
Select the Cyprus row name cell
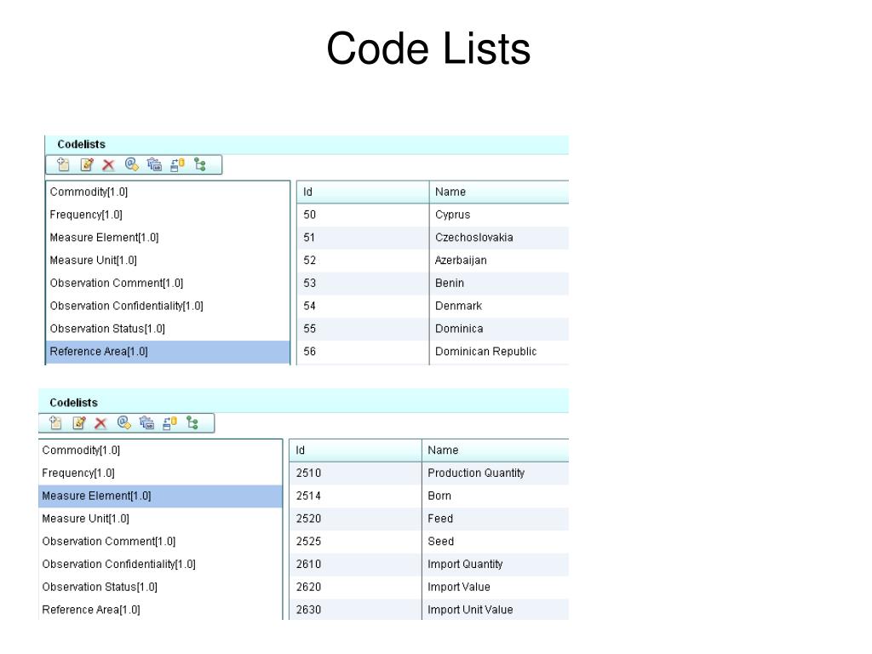click(x=499, y=215)
